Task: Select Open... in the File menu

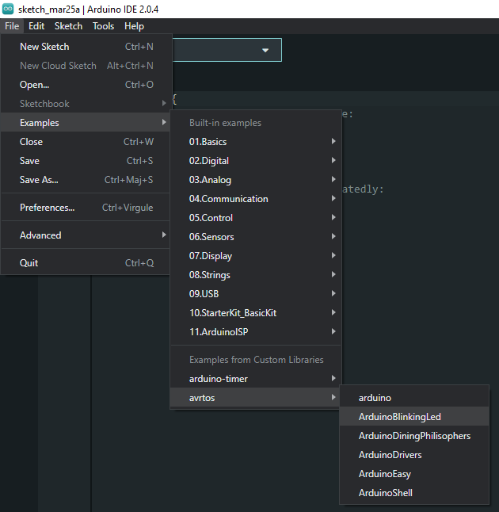Action: pyautogui.click(x=86, y=85)
